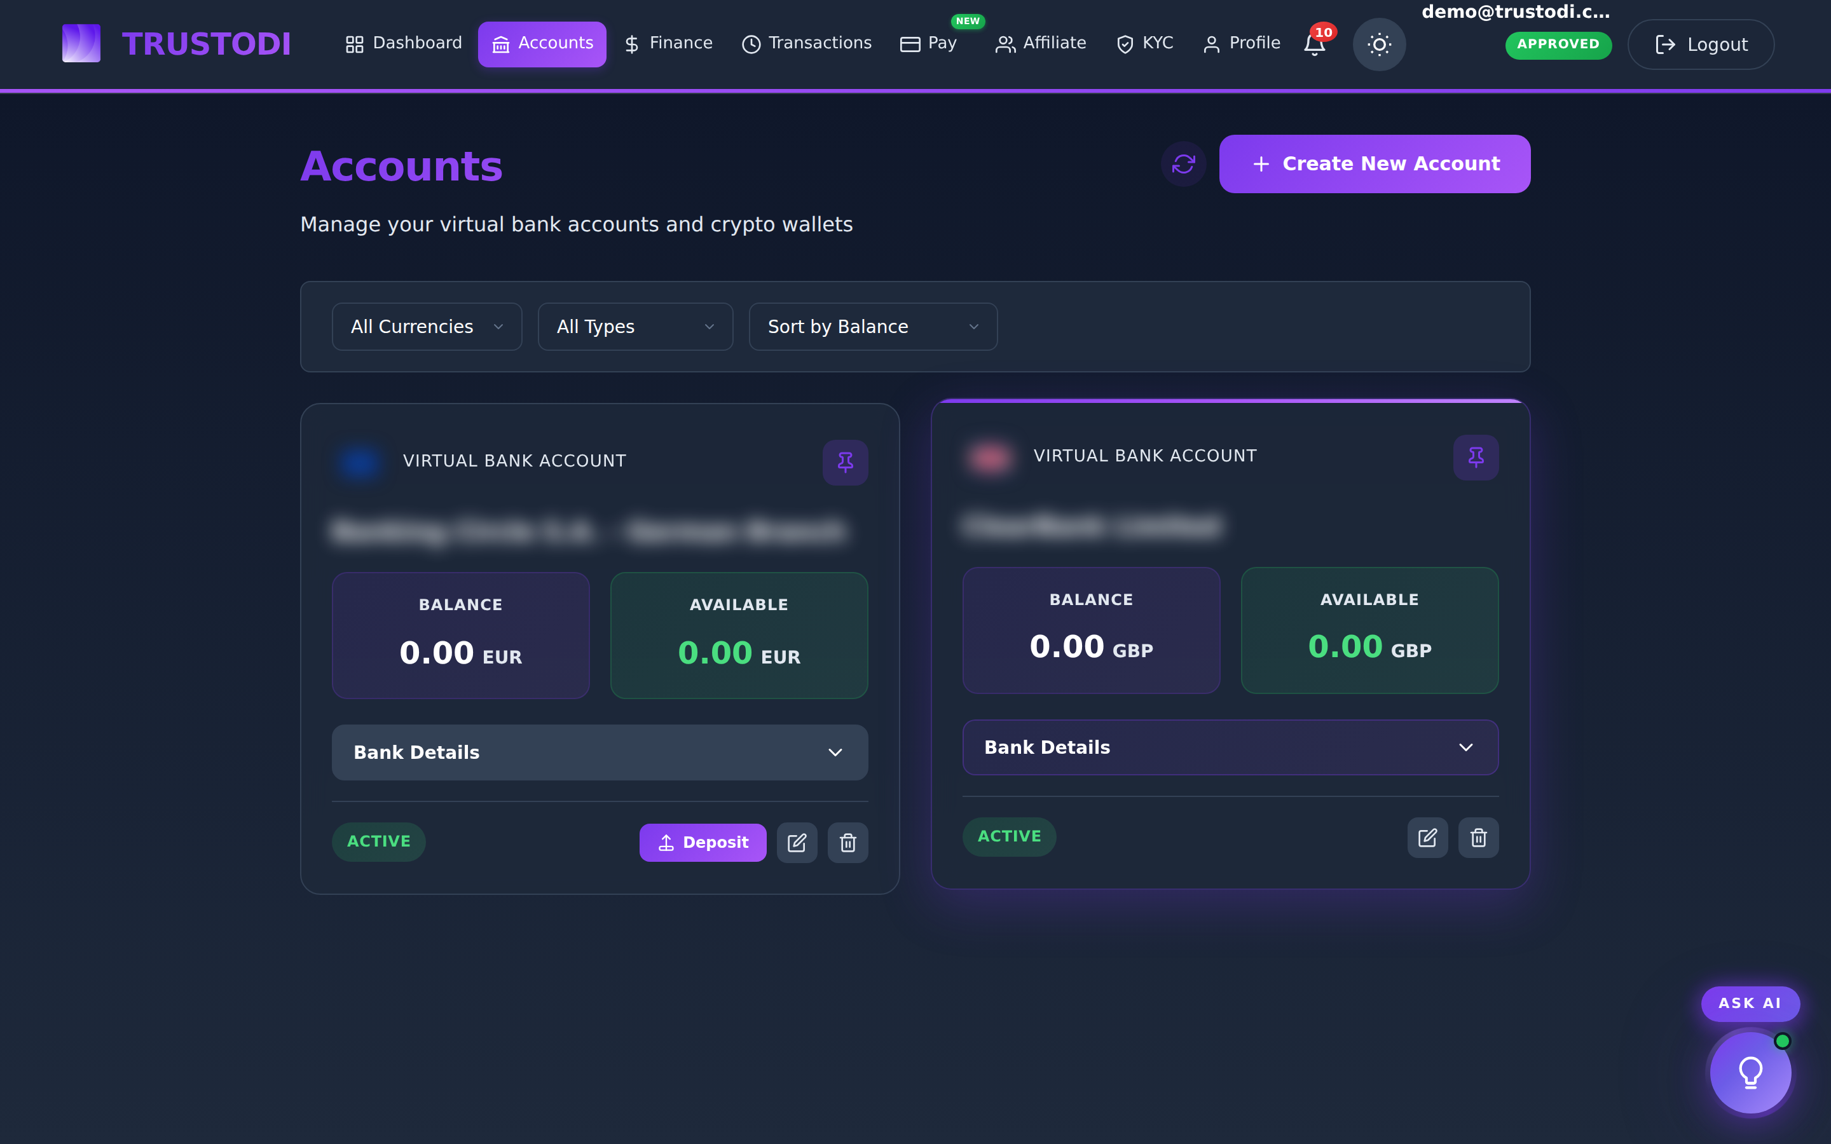The width and height of the screenshot is (1831, 1144).
Task: Expand Bank Details on GBP account
Action: point(1230,747)
